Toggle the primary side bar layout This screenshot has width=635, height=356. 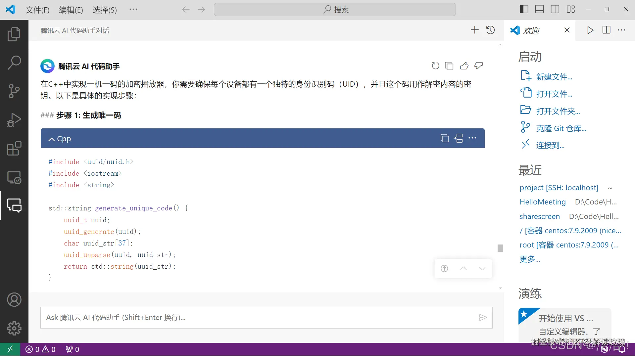[524, 9]
